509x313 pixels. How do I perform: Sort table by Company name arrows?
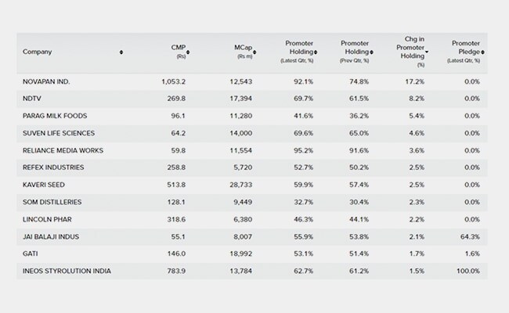(x=121, y=52)
